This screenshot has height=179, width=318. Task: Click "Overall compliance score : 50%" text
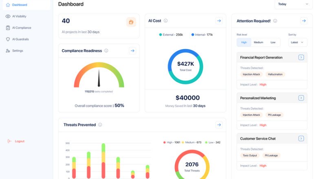click(x=99, y=106)
